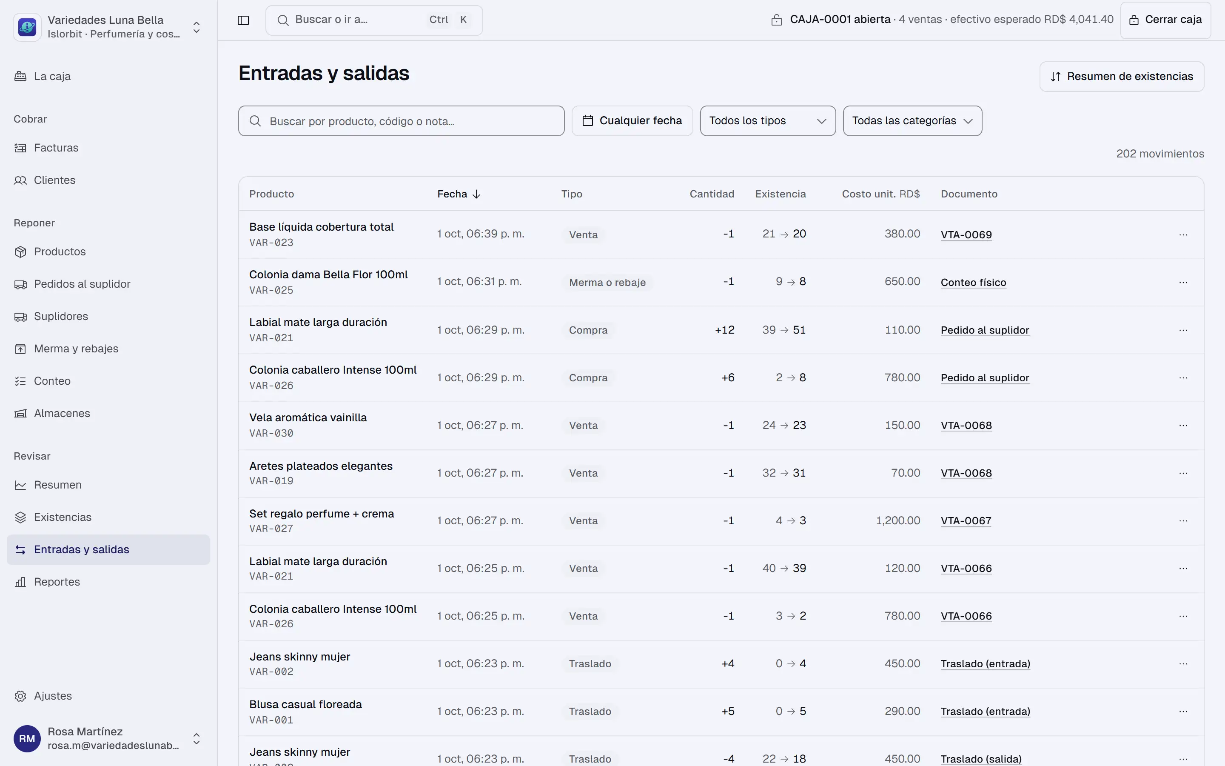Click the Aretes plateados elegantes product name
The image size is (1225, 766).
(x=320, y=466)
